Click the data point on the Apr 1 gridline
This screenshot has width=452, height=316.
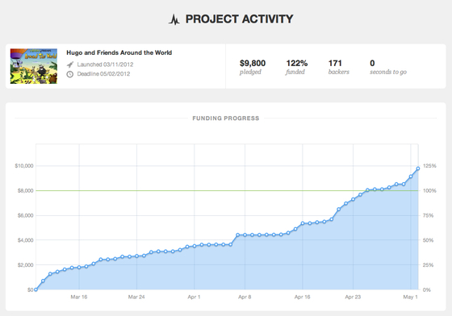point(195,246)
